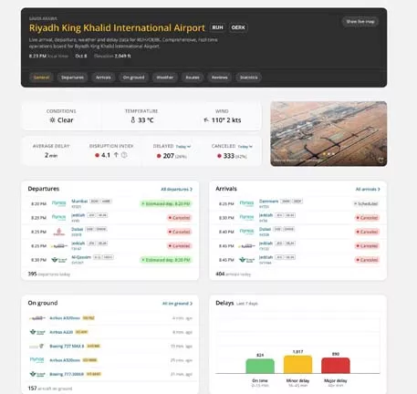Switch to the Departures tab
Screen dimensions: 417x394
72,78
